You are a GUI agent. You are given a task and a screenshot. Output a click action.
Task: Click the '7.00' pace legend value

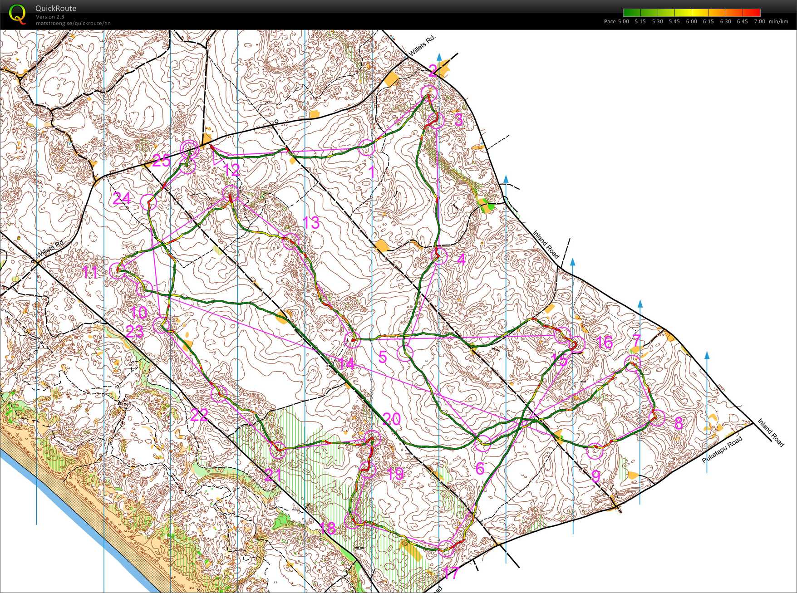coord(759,21)
